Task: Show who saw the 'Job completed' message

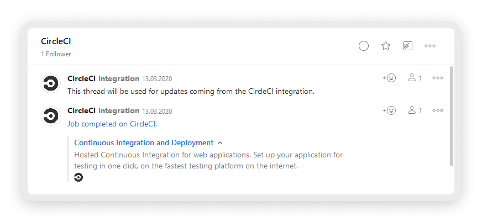Action: (x=415, y=110)
